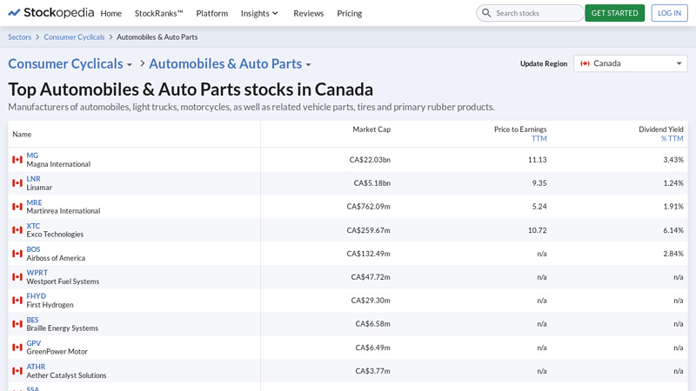Click the Automobiles & Auto Parts breadcrumb text
696x391 pixels.
click(157, 36)
